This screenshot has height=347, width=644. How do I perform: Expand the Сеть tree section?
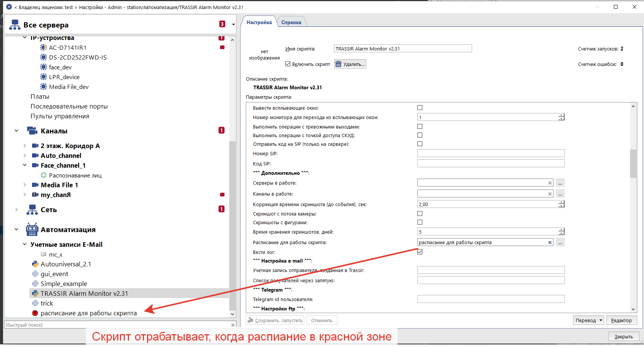pyautogui.click(x=16, y=209)
